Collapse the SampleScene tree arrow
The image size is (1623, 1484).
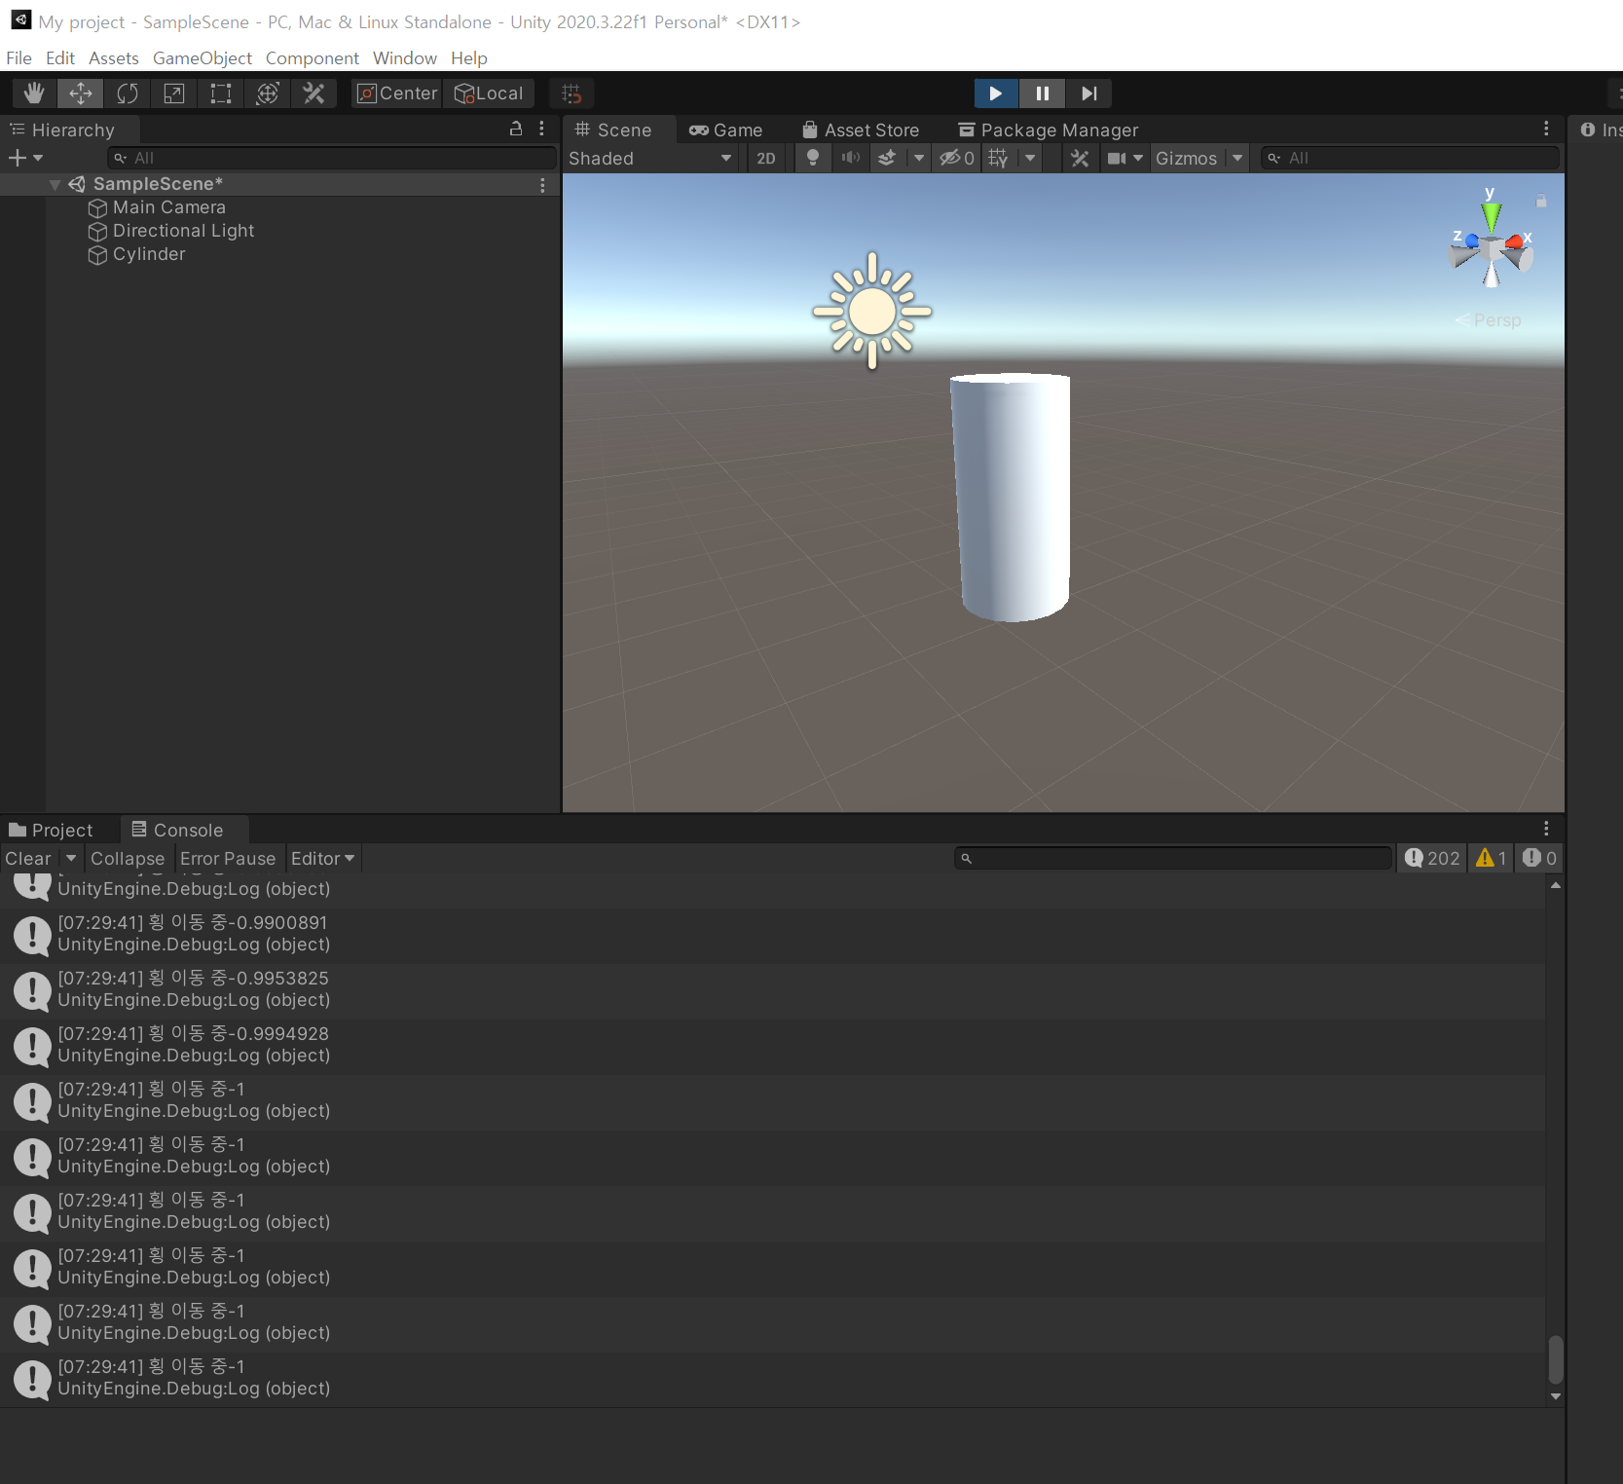click(x=55, y=184)
